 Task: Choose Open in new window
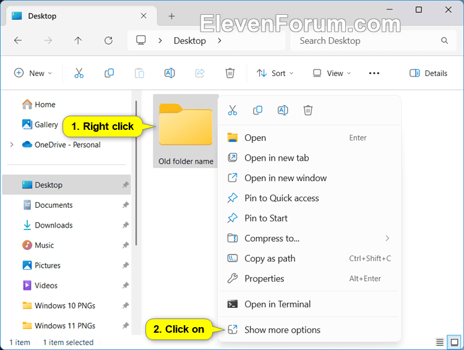310,178
